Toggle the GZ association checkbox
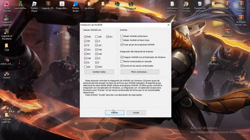250x140 pixels. pos(85,62)
